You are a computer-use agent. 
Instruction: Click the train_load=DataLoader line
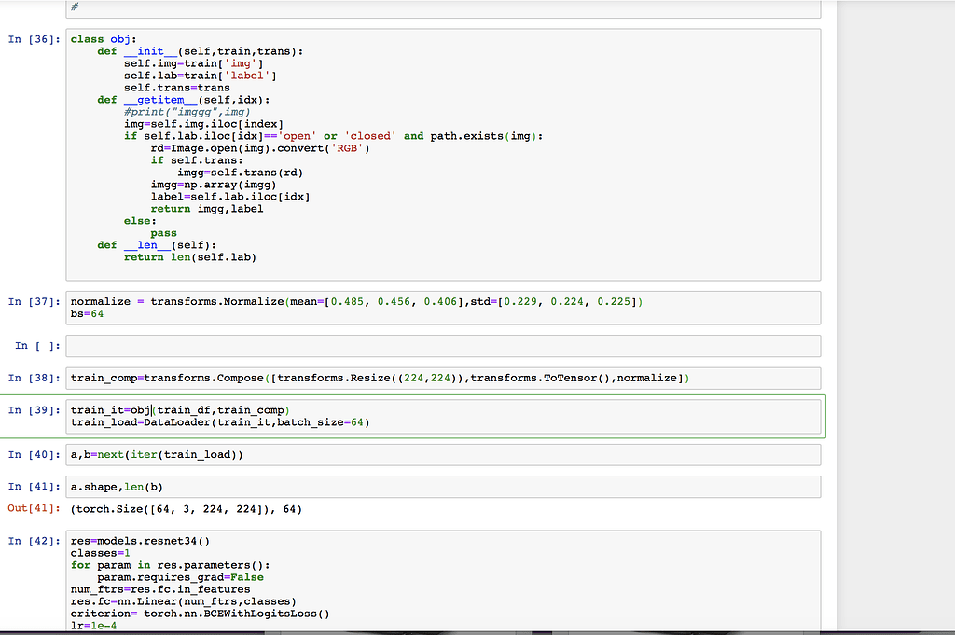point(220,422)
